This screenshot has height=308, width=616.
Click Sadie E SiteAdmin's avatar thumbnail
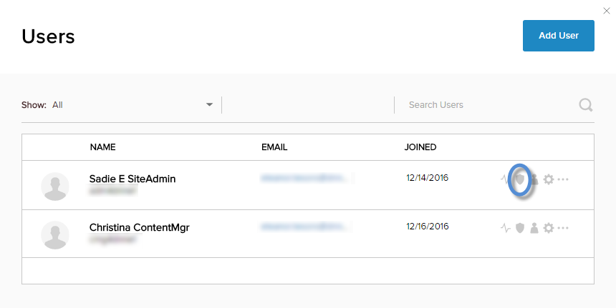click(55, 187)
